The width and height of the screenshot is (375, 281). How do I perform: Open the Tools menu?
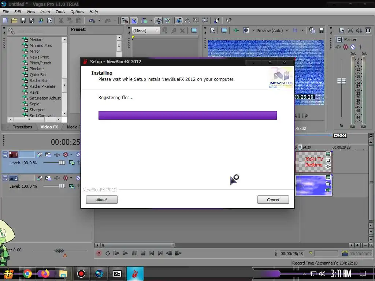click(60, 12)
